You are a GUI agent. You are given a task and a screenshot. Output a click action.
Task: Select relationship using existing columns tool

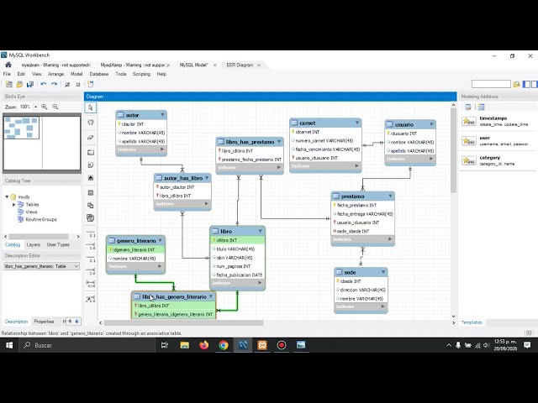[x=91, y=299]
